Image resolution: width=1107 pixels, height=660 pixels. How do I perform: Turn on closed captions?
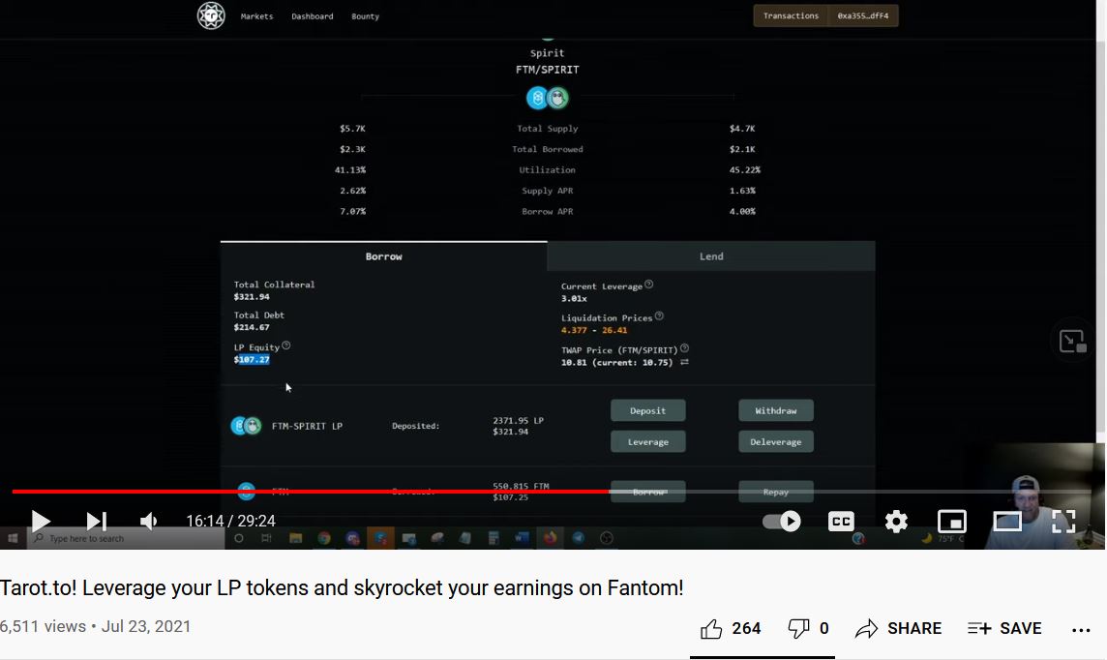(x=841, y=522)
